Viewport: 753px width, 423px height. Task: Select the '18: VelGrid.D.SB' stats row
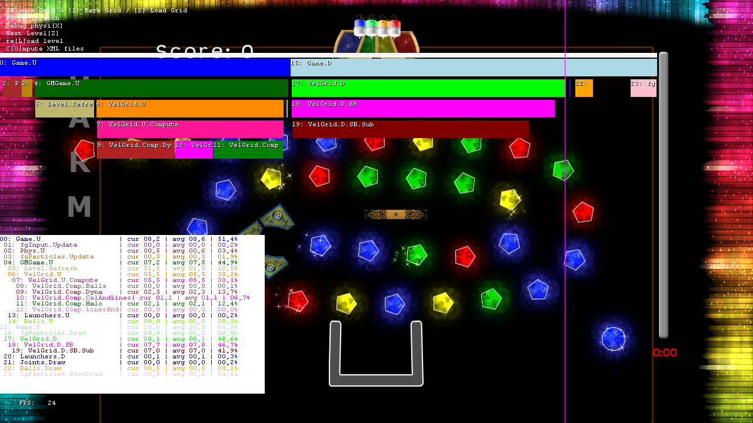(x=122, y=345)
